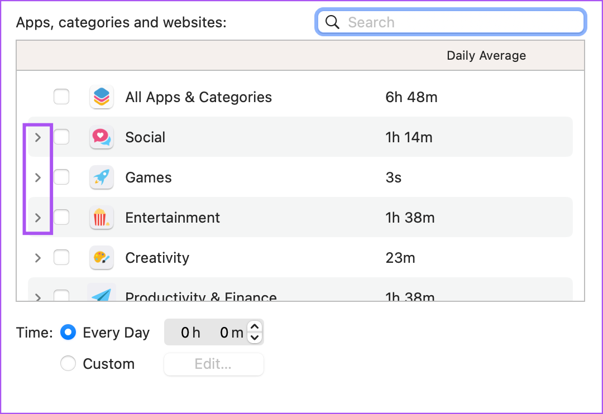This screenshot has height=414, width=603.
Task: Expand the Creativity category
Action: click(37, 257)
